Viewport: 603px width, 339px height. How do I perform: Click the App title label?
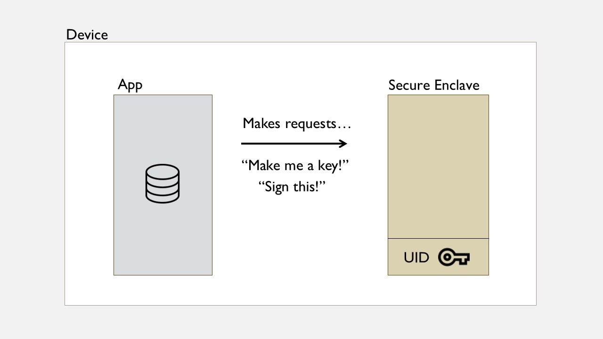(x=130, y=85)
